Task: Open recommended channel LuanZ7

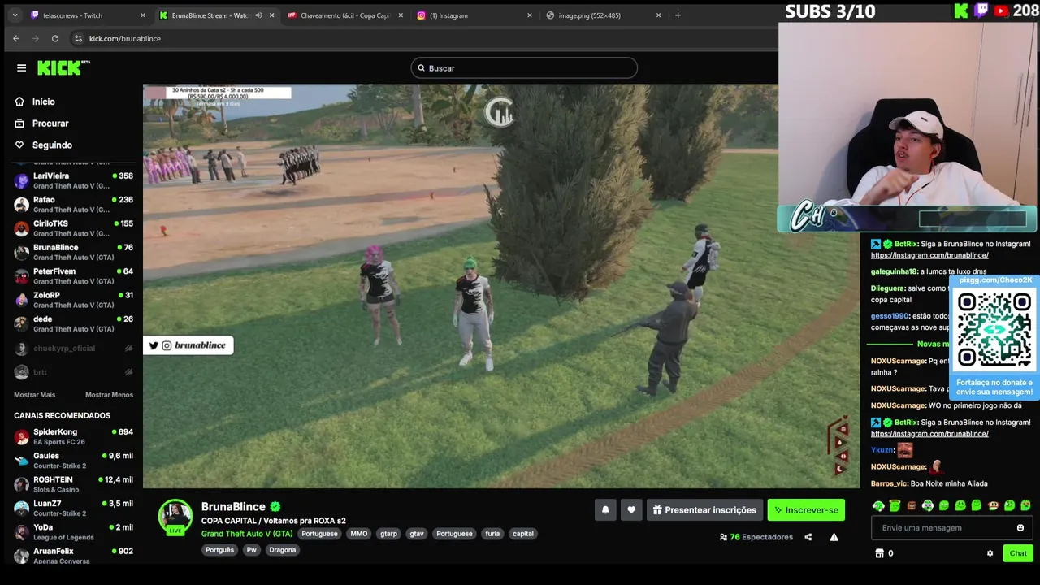Action: coord(73,509)
